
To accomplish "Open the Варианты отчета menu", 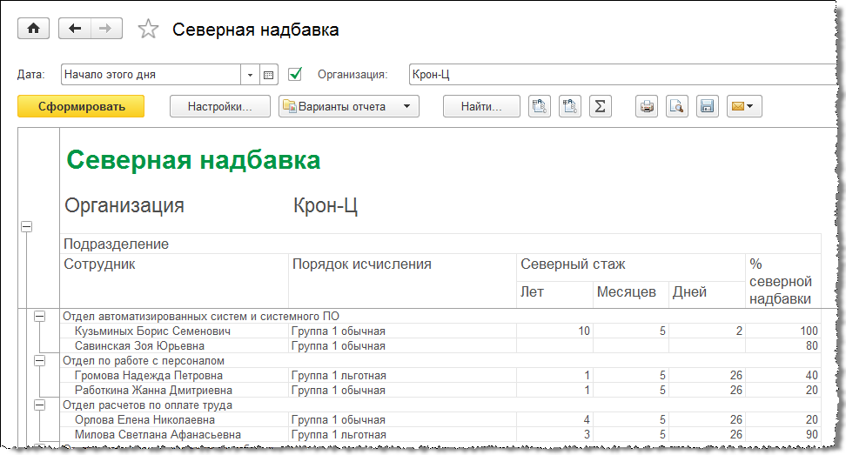I will pos(348,107).
